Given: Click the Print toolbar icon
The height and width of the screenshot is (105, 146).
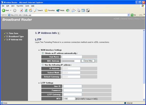Looking at the screenshot, I should coord(79,10).
